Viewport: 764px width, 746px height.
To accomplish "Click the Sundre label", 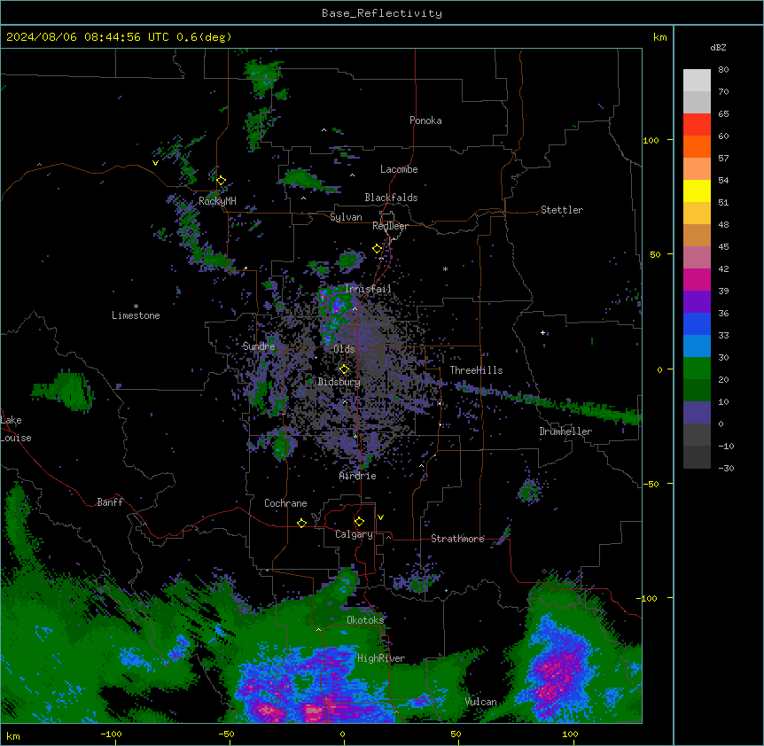I will tap(259, 346).
